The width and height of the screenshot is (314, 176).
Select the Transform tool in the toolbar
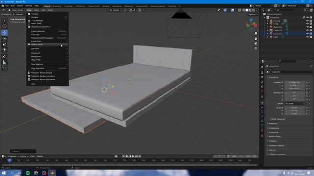(x=4, y=50)
